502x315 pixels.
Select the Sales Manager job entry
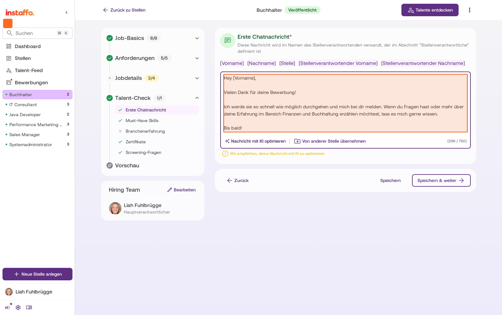[37, 135]
